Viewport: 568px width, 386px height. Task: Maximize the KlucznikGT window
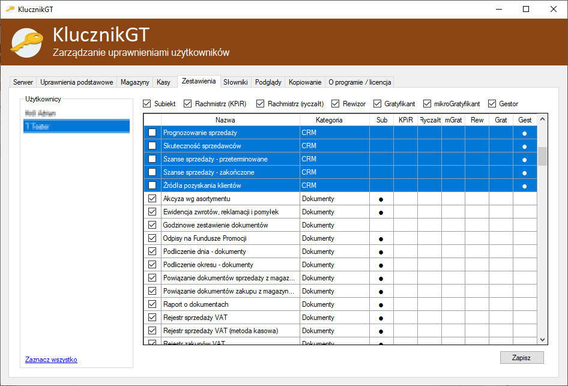click(526, 9)
